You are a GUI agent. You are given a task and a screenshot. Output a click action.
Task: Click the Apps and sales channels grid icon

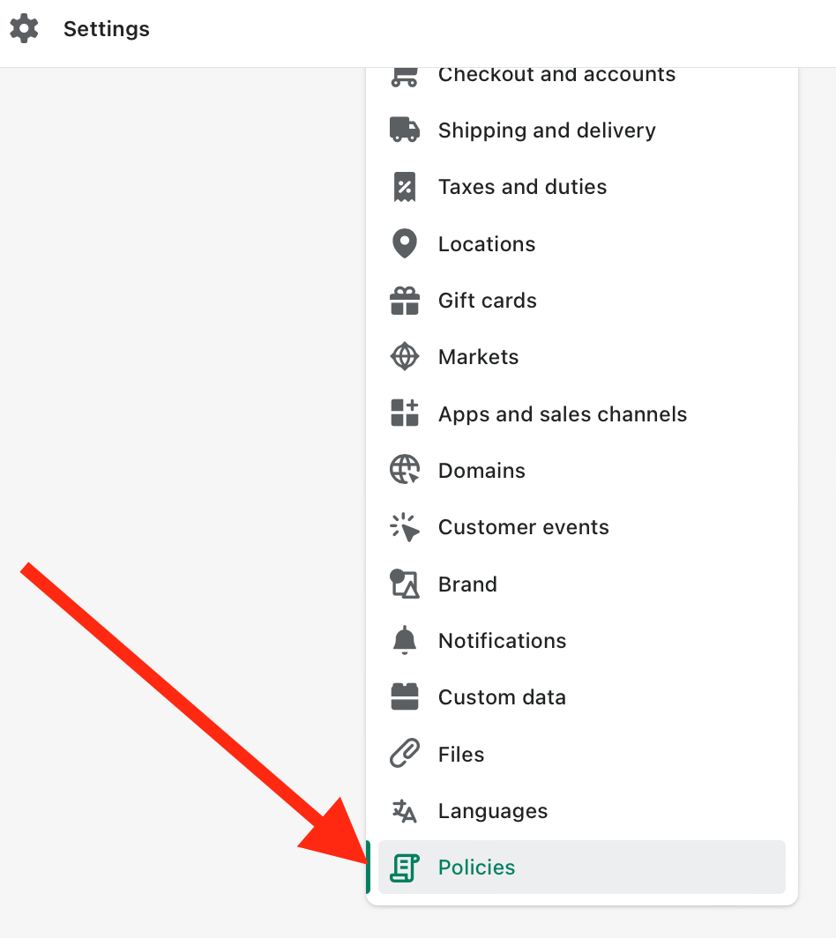point(405,413)
